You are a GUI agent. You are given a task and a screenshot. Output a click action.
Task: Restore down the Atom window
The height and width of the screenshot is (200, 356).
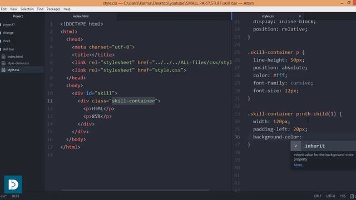[349, 3]
